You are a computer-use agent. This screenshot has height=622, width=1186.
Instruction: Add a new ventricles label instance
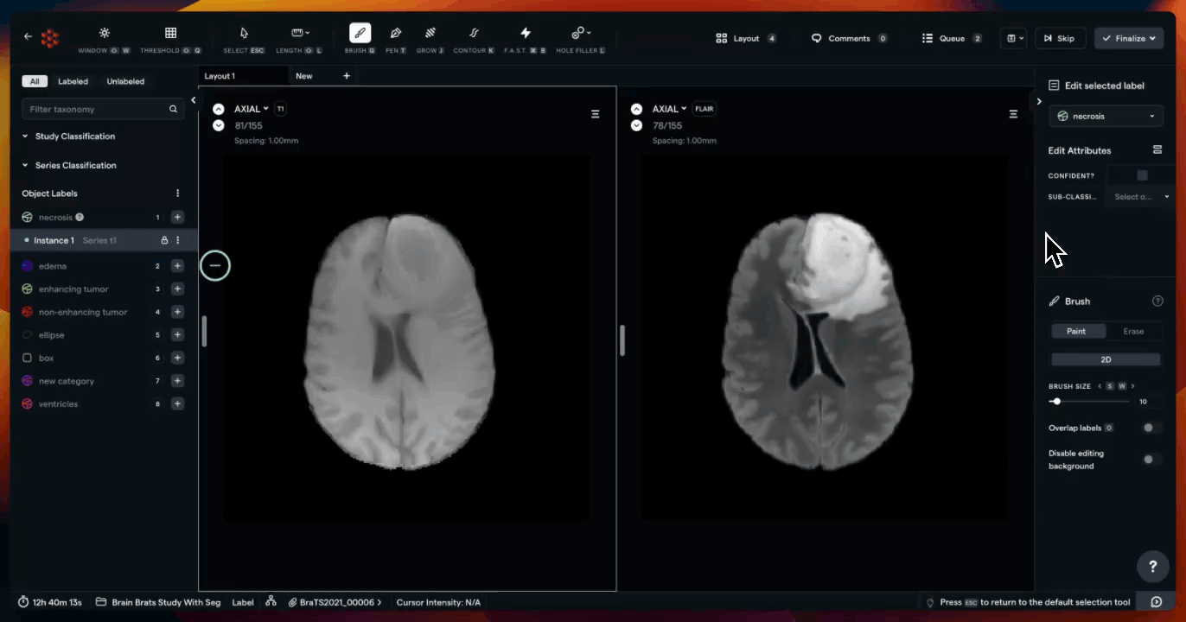click(x=177, y=403)
